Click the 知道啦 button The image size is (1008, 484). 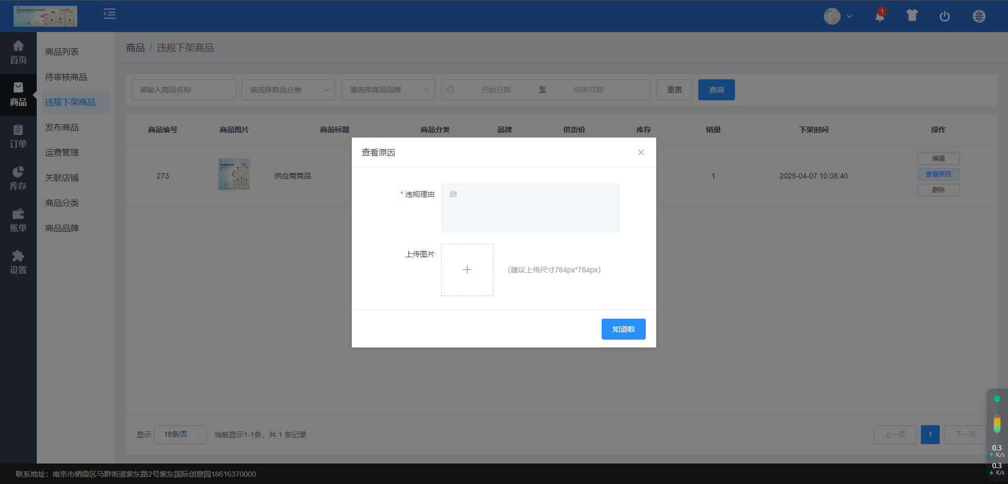[x=623, y=329]
